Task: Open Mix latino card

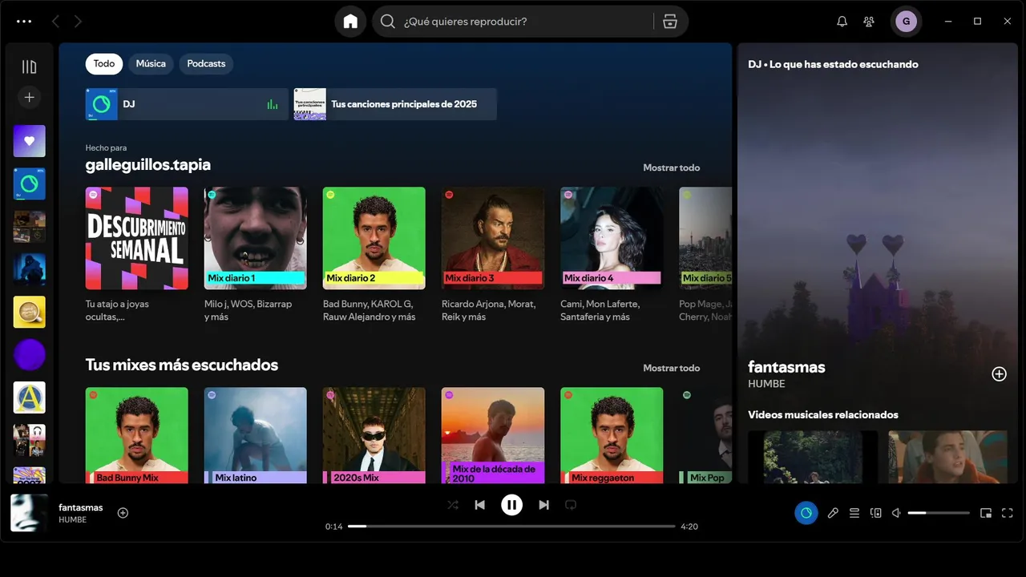Action: point(256,435)
